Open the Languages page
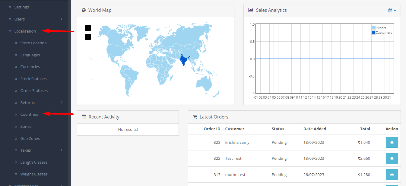Viewport: 406px width, 186px height. (30, 55)
